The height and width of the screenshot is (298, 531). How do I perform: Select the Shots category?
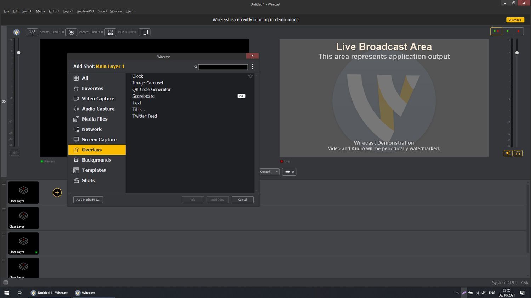pyautogui.click(x=97, y=181)
